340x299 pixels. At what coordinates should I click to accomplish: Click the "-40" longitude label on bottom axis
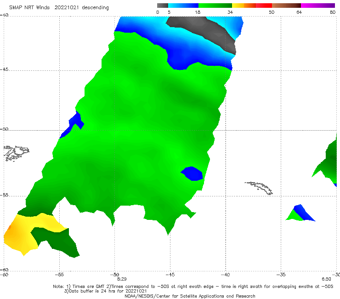[225, 275]
